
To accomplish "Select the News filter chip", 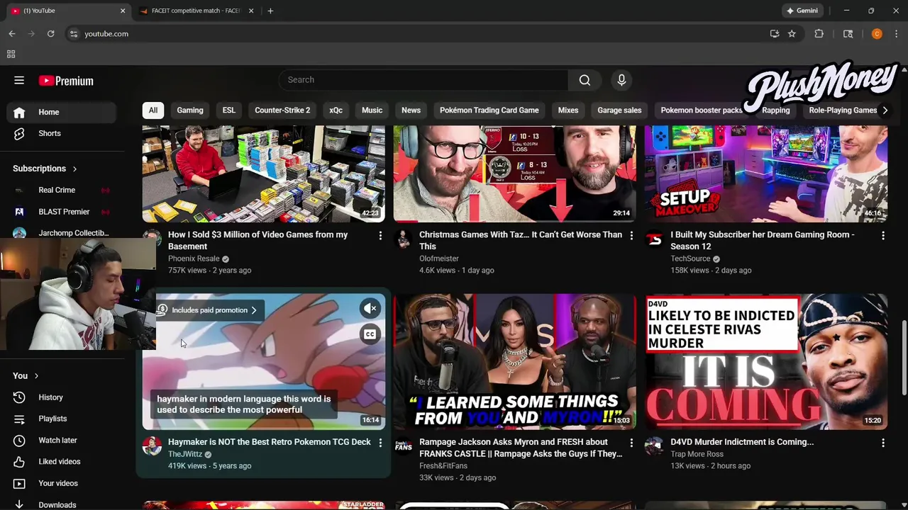I will (x=411, y=110).
